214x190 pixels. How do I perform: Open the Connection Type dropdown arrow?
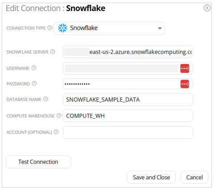click(x=160, y=28)
